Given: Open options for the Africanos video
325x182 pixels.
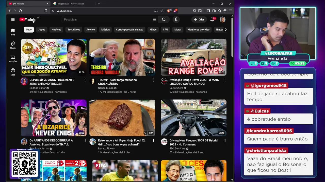Looking at the screenshot, I should [85, 141].
